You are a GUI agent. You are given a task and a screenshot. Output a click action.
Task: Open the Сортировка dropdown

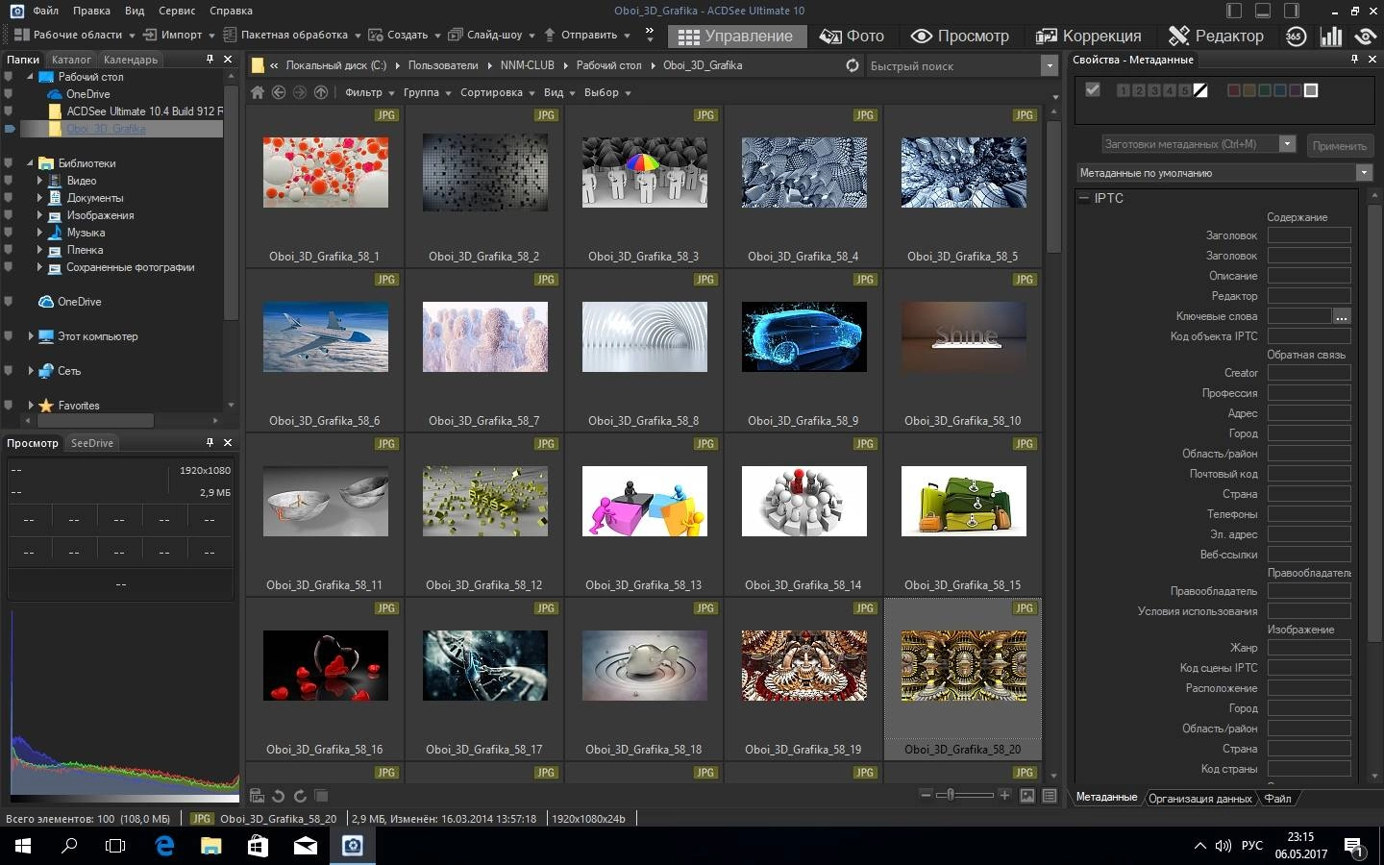pyautogui.click(x=498, y=92)
